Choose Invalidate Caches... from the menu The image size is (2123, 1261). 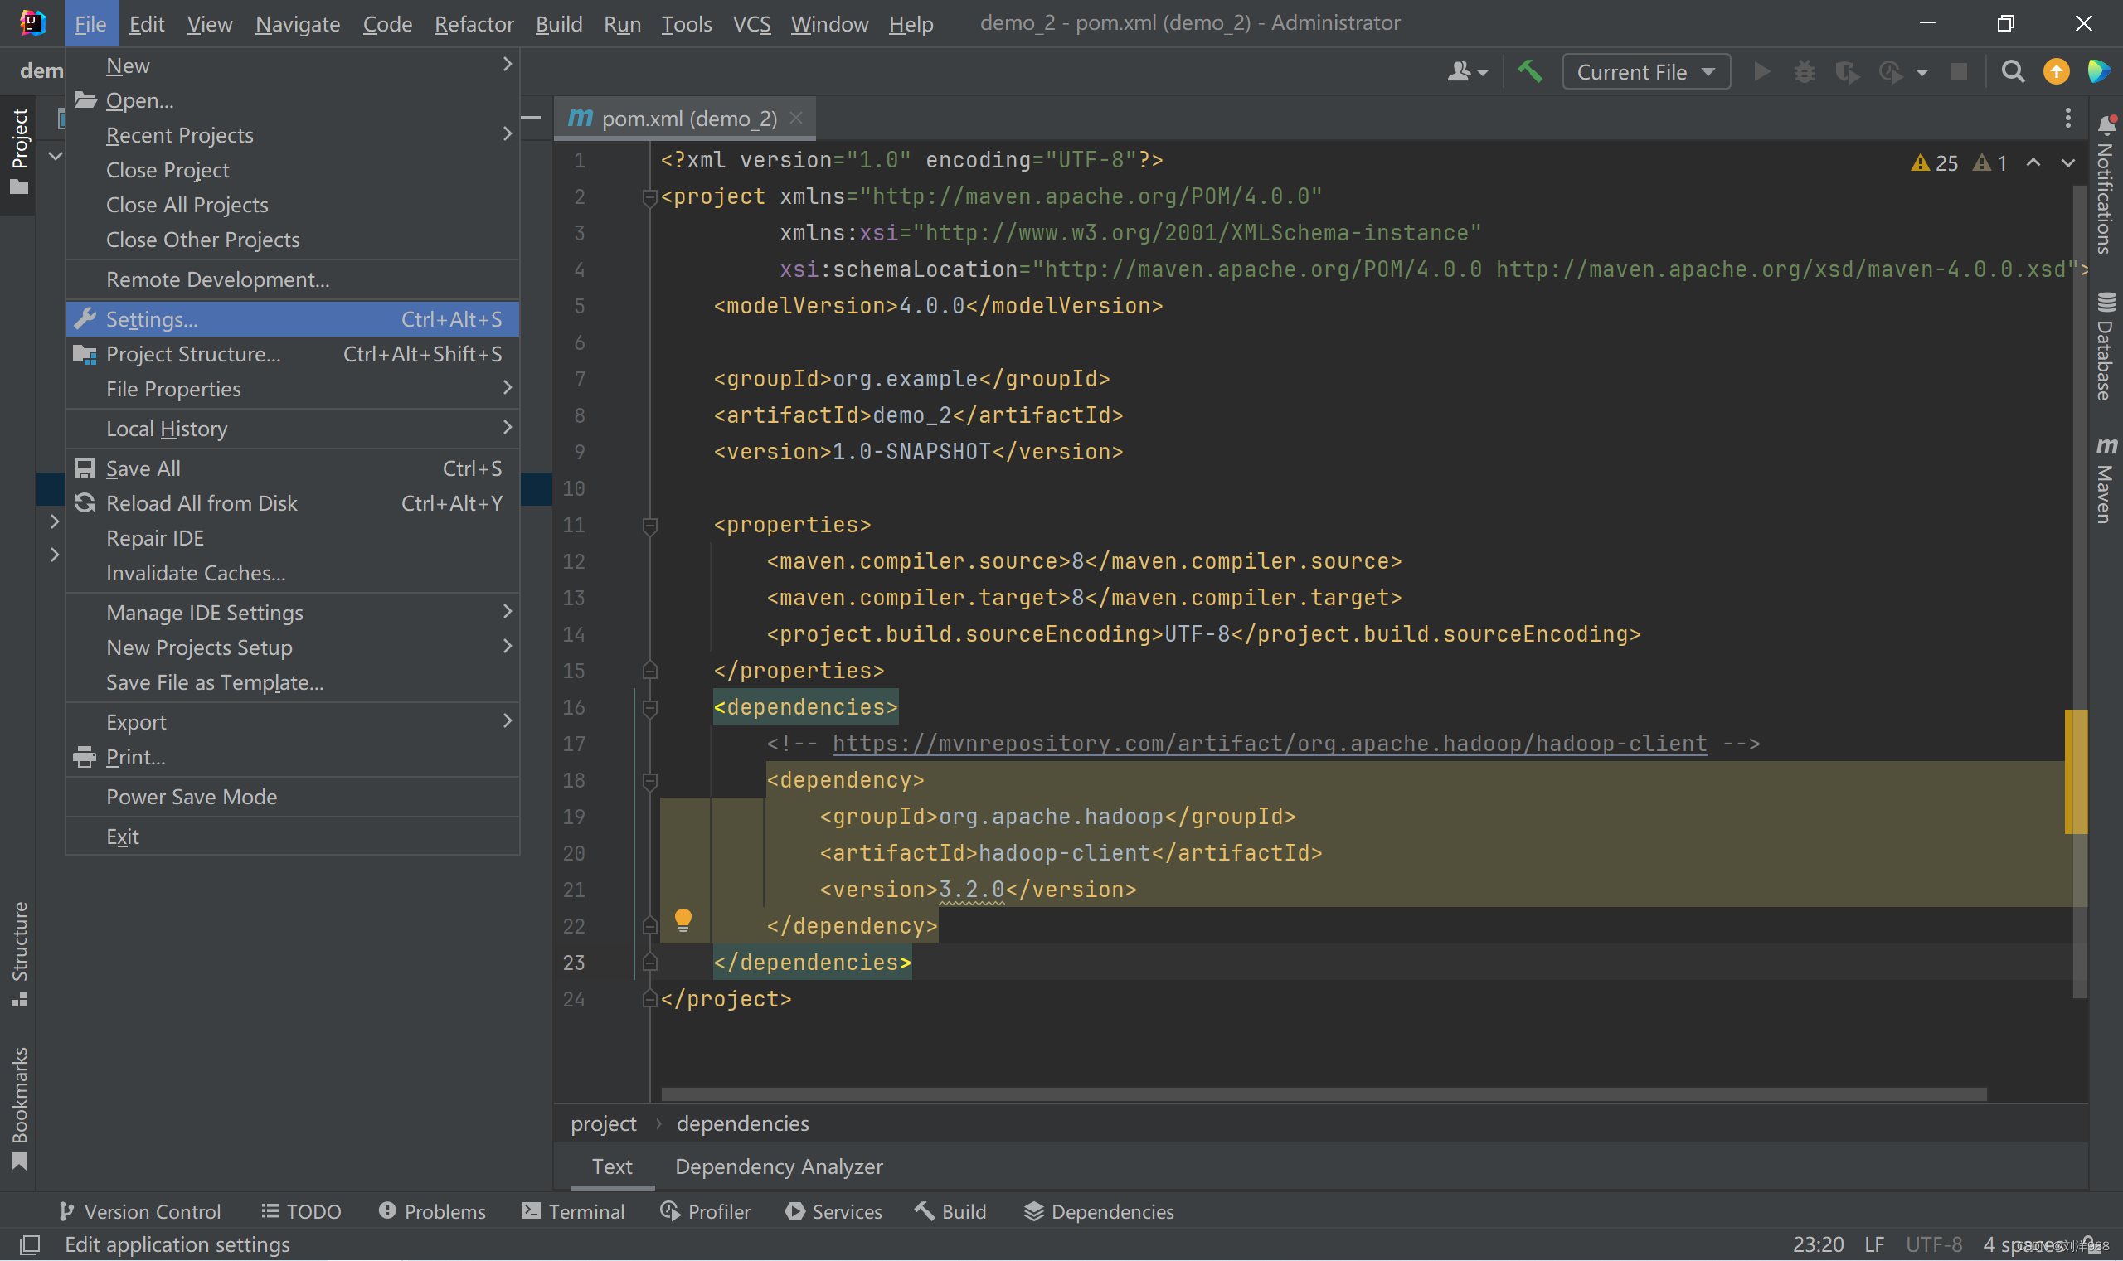293,574
